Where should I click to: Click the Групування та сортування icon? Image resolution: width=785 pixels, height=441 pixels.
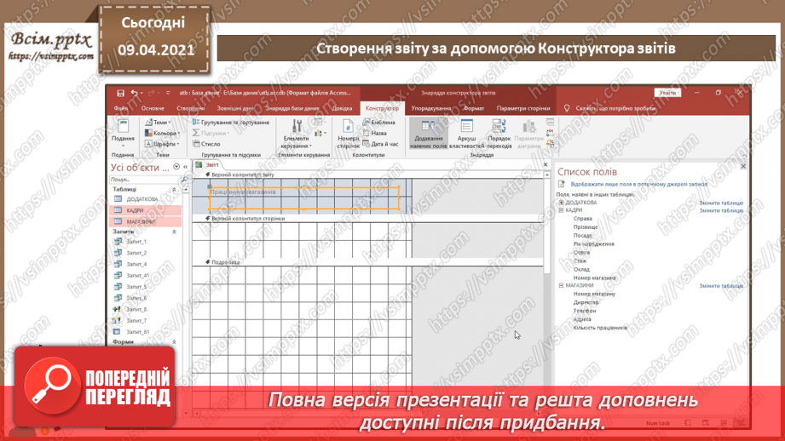tap(196, 122)
